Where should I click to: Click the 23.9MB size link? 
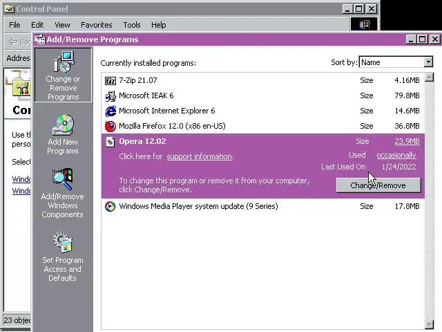407,141
